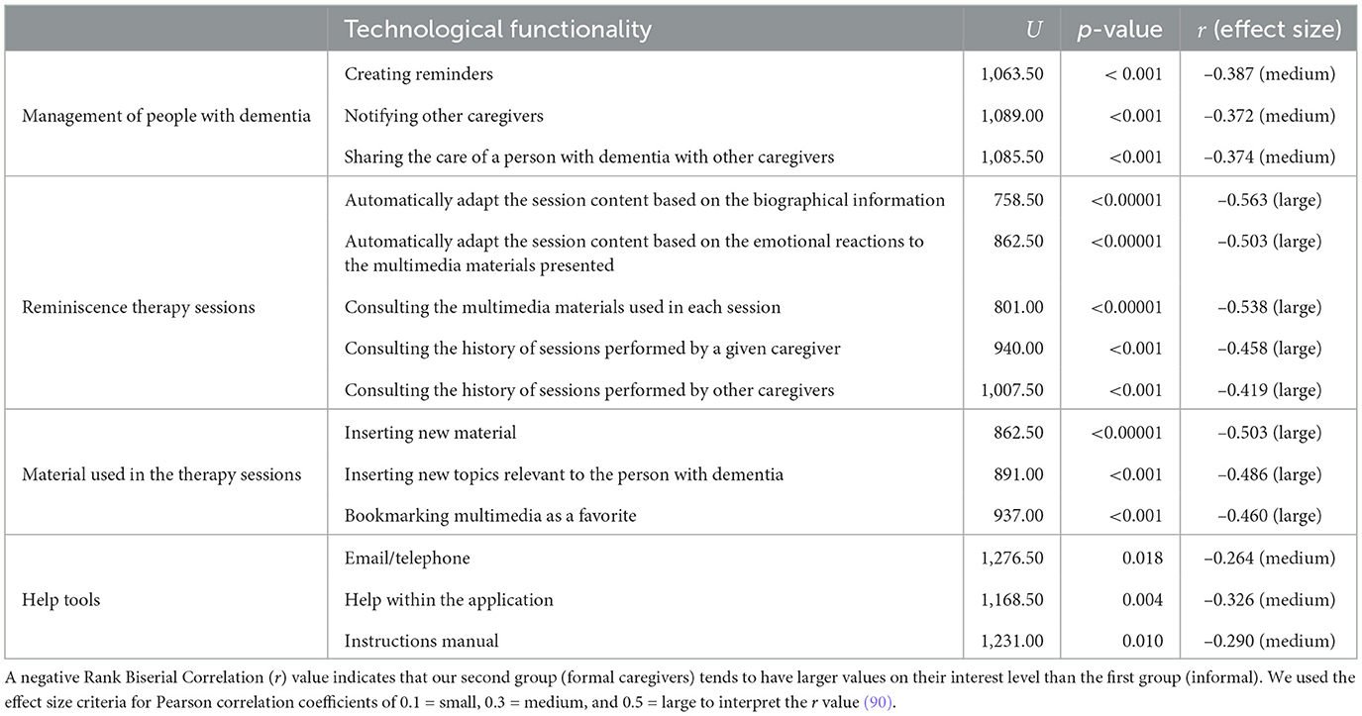The image size is (1362, 716).
Task: Click the Reminiscence therapy sessions category cell
Action: tap(138, 307)
